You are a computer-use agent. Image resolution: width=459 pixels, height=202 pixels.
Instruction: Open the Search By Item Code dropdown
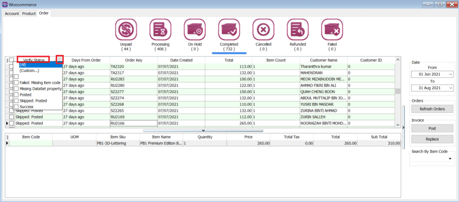451,159
